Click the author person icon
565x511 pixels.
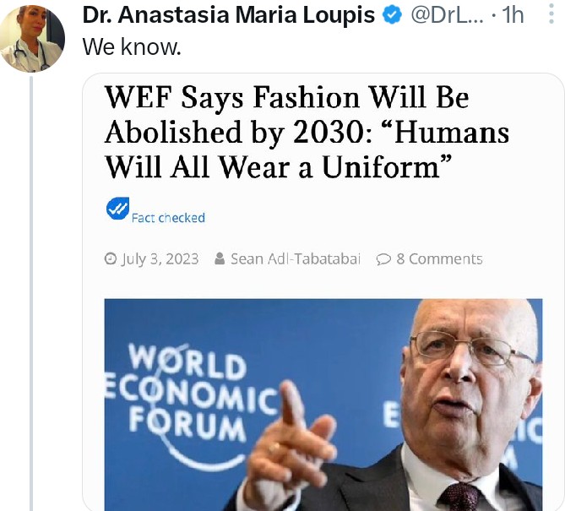point(220,258)
